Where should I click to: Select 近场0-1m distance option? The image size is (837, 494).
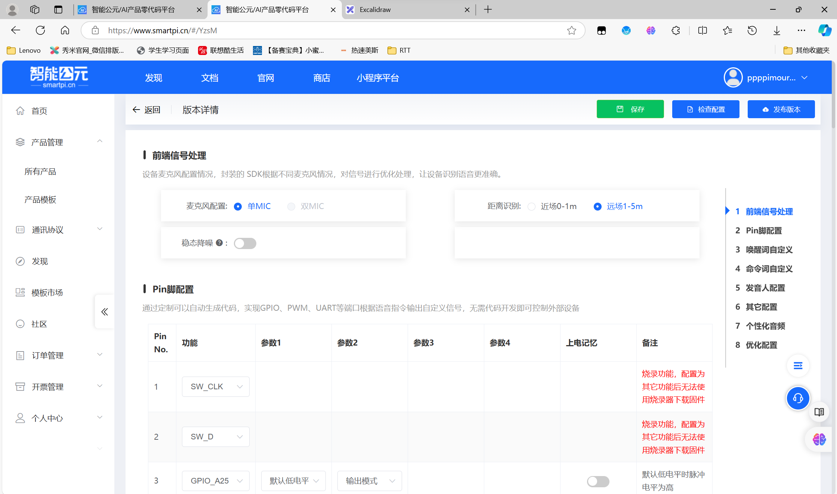click(x=552, y=206)
